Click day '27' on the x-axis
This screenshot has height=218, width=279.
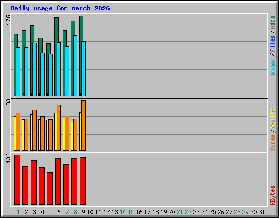(229, 212)
